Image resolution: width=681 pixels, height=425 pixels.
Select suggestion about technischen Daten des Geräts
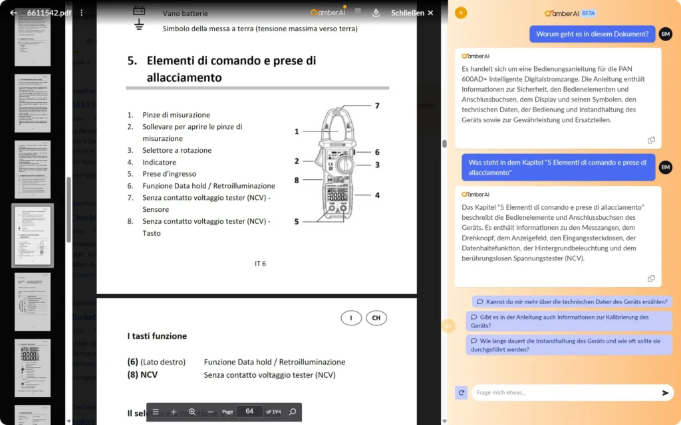click(x=572, y=301)
